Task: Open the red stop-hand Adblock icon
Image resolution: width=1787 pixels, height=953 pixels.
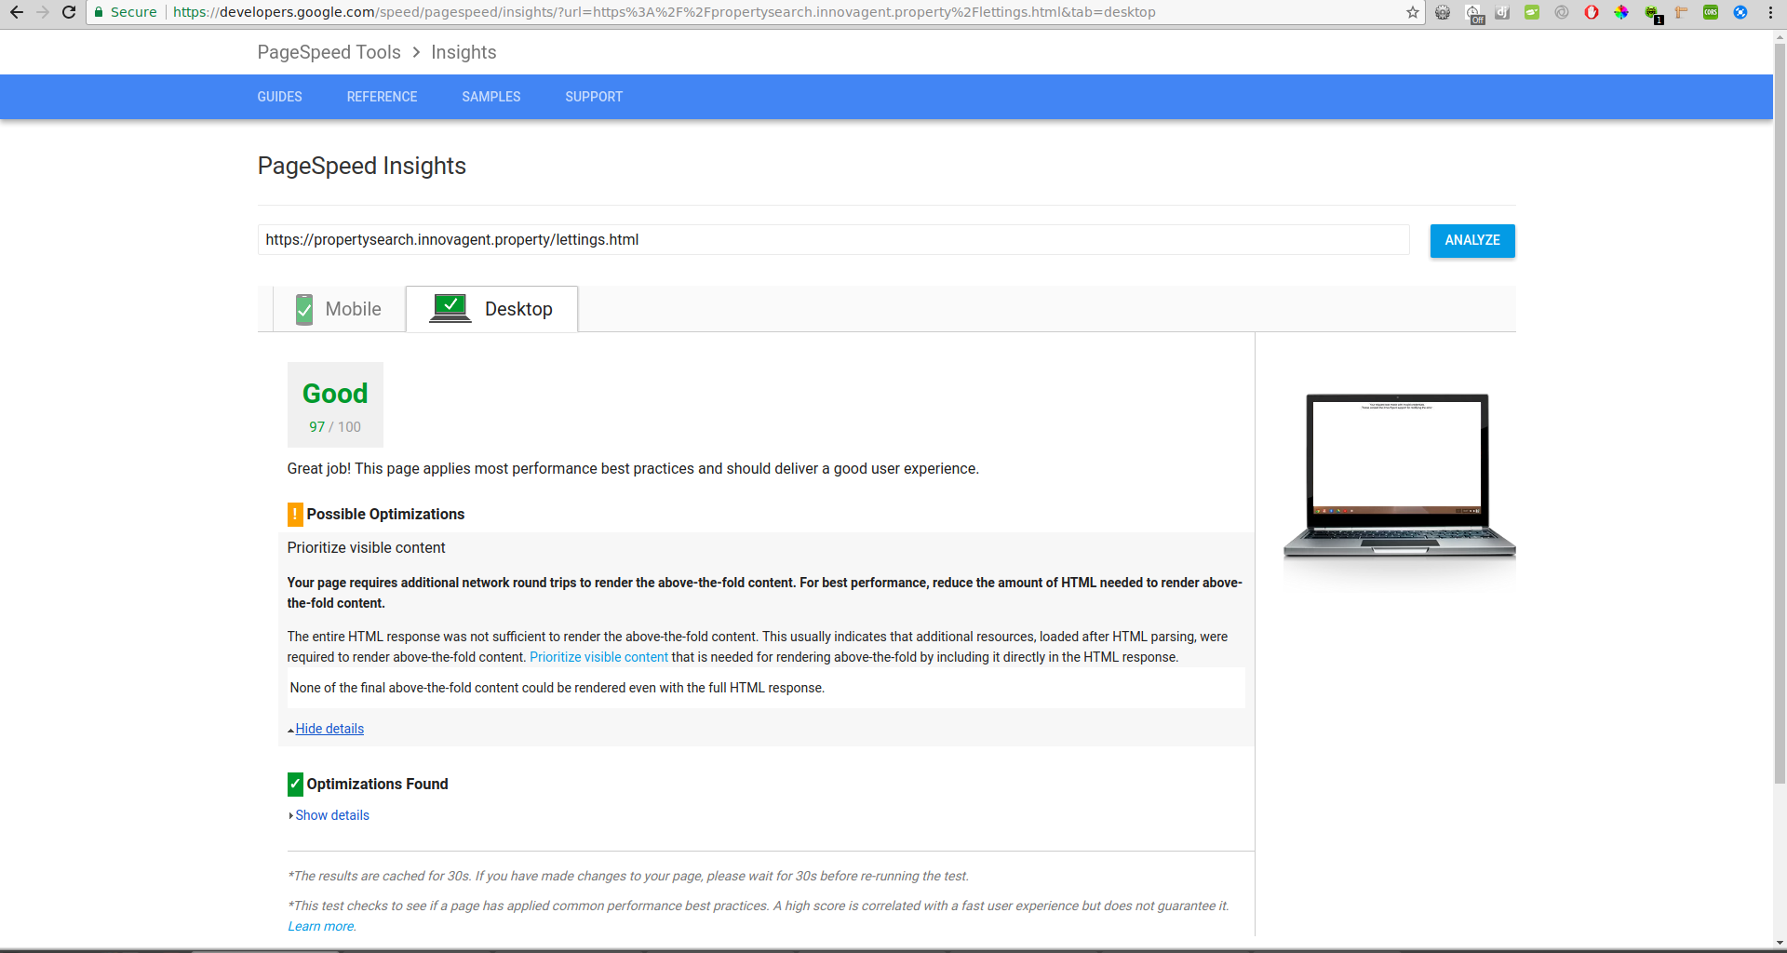Action: [1592, 12]
